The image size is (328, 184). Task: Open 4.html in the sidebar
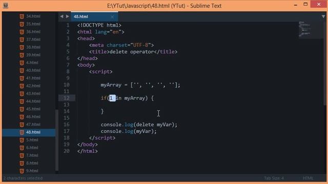pyautogui.click(x=32, y=62)
